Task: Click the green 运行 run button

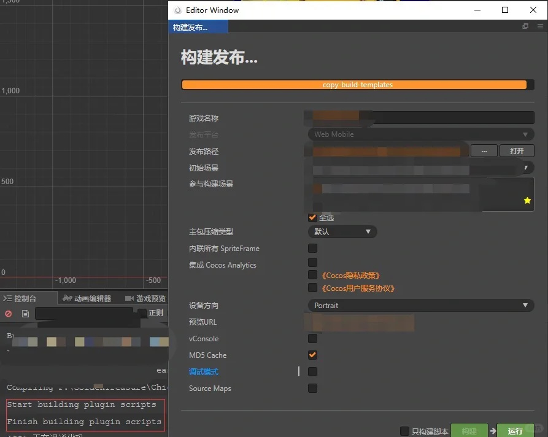Action: [x=515, y=430]
